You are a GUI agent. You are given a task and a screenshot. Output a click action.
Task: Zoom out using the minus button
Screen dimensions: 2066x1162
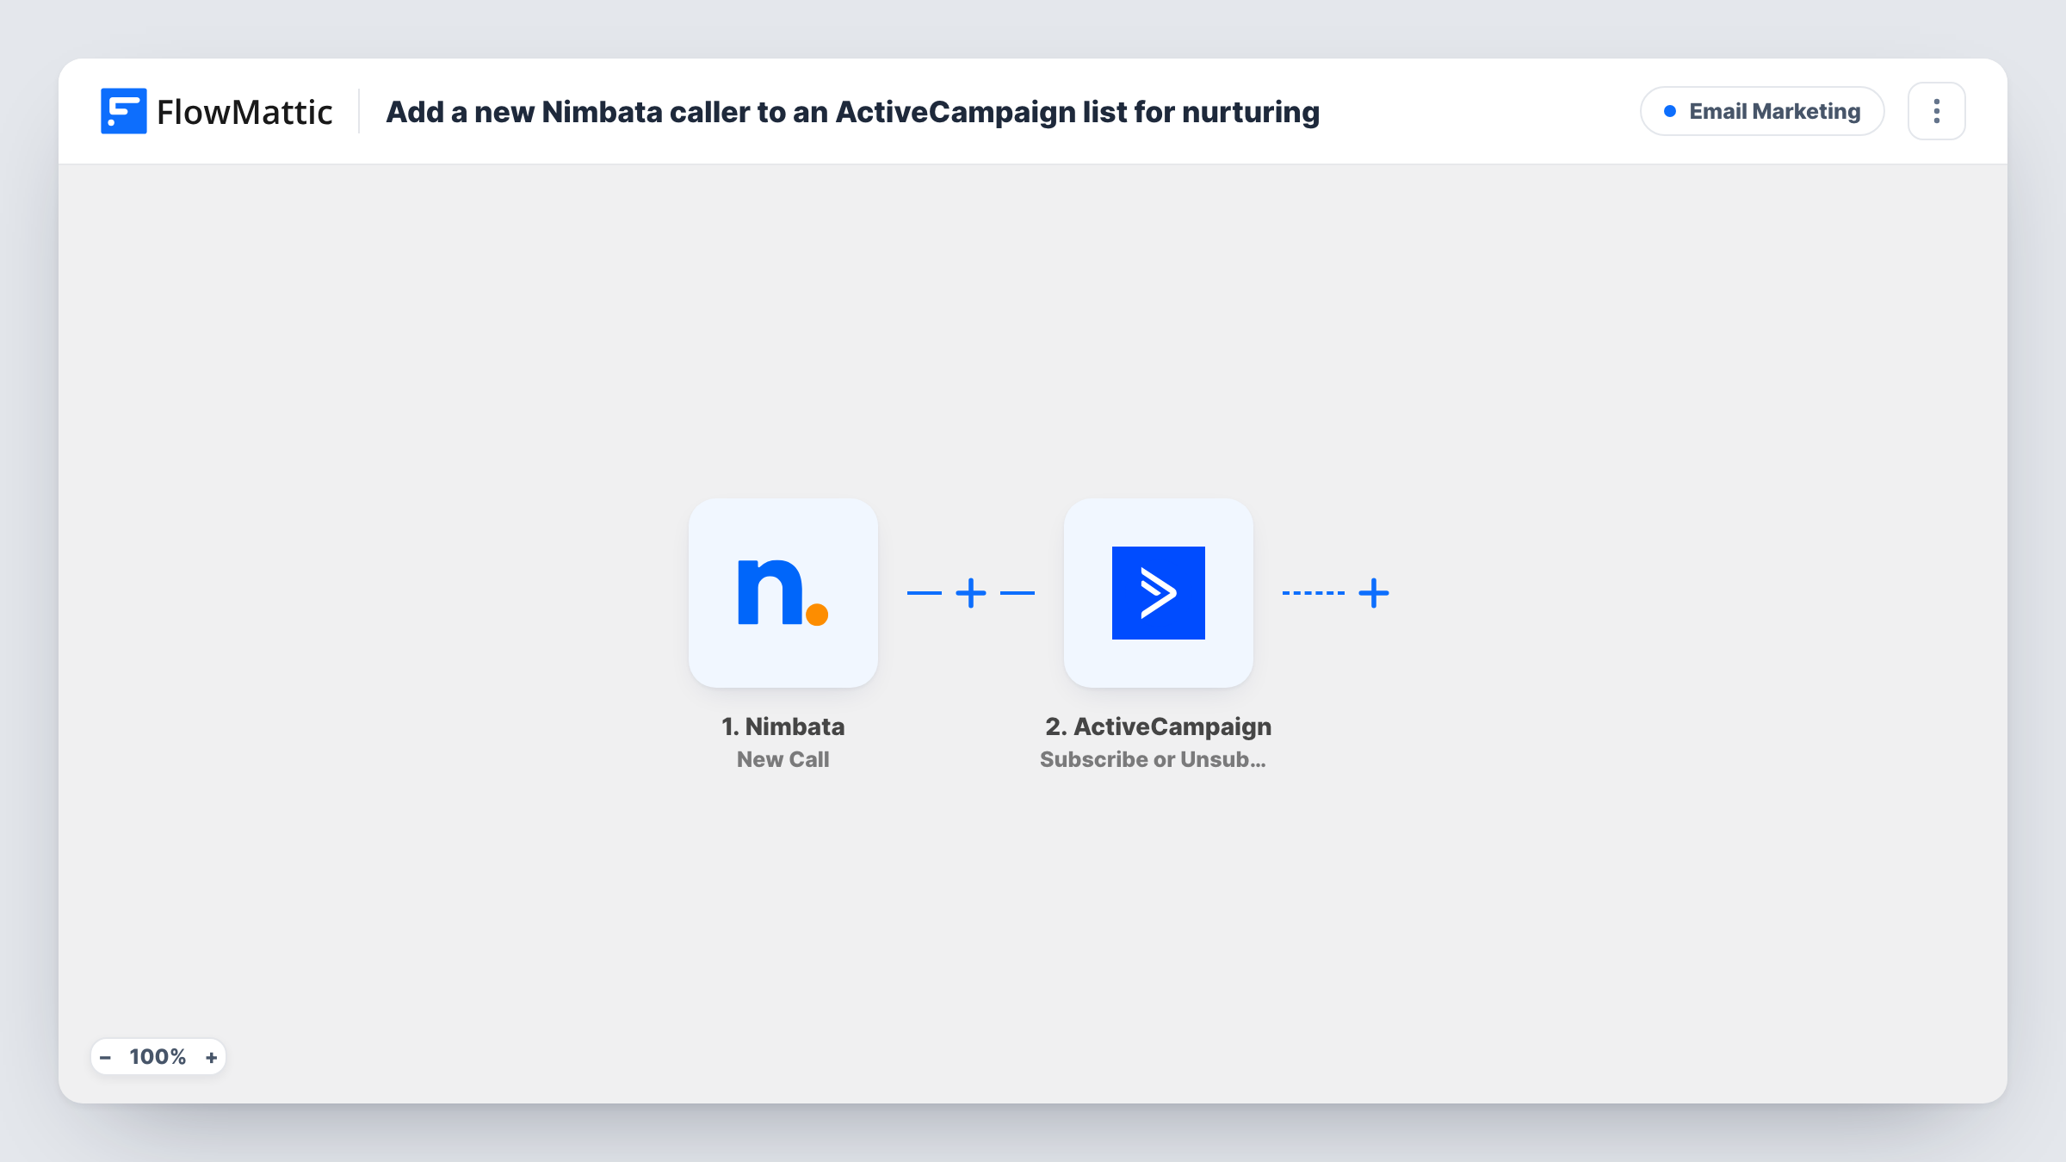click(105, 1057)
